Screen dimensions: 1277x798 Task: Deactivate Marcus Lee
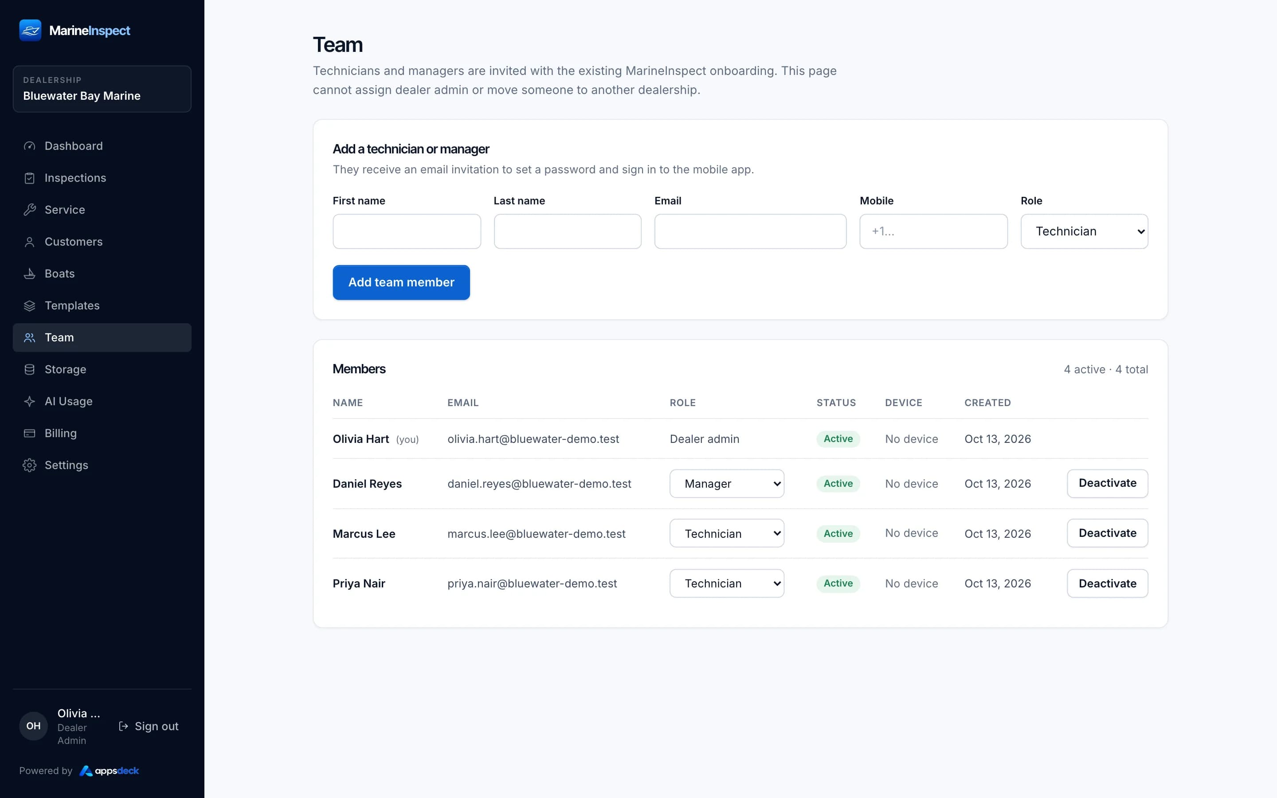point(1107,533)
